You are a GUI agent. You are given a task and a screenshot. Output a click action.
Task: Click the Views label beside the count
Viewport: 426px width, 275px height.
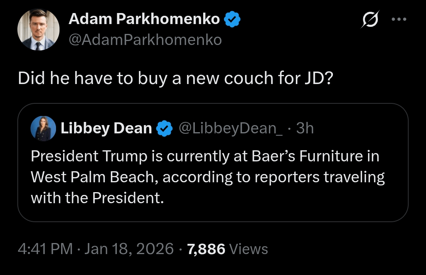click(x=248, y=249)
